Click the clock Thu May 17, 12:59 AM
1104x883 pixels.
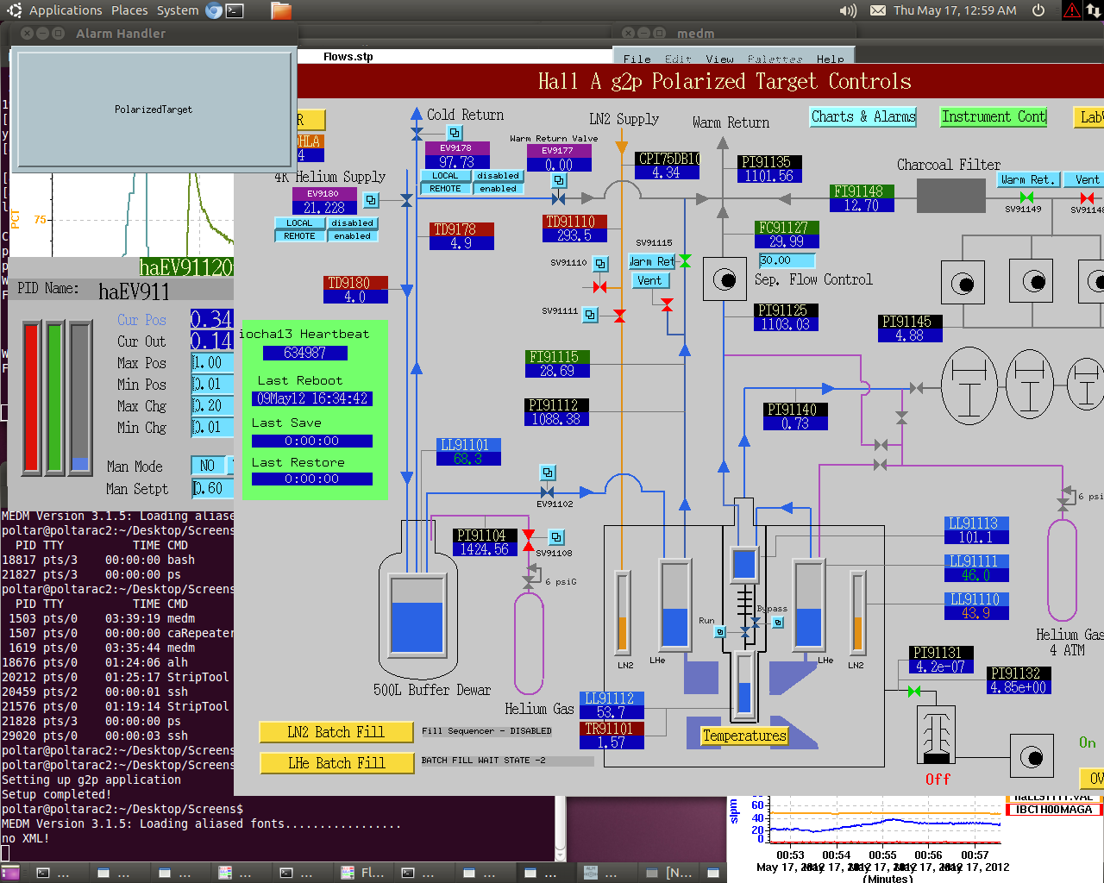click(955, 10)
